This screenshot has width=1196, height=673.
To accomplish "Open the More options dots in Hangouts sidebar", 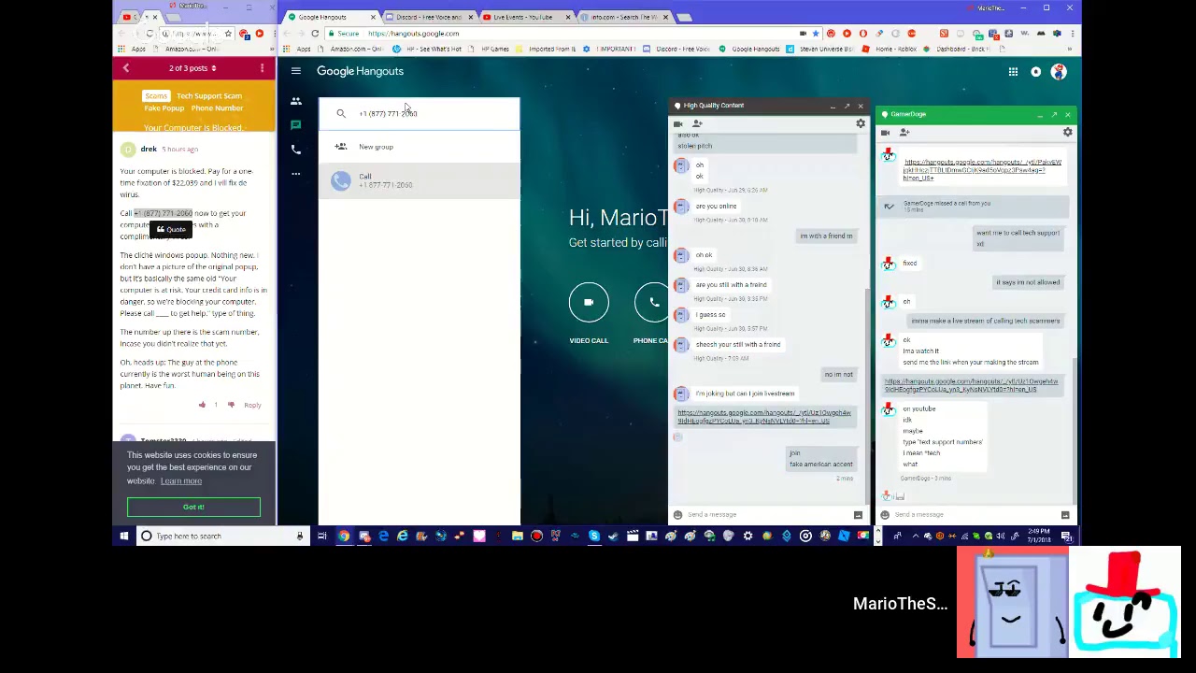I will tap(295, 174).
